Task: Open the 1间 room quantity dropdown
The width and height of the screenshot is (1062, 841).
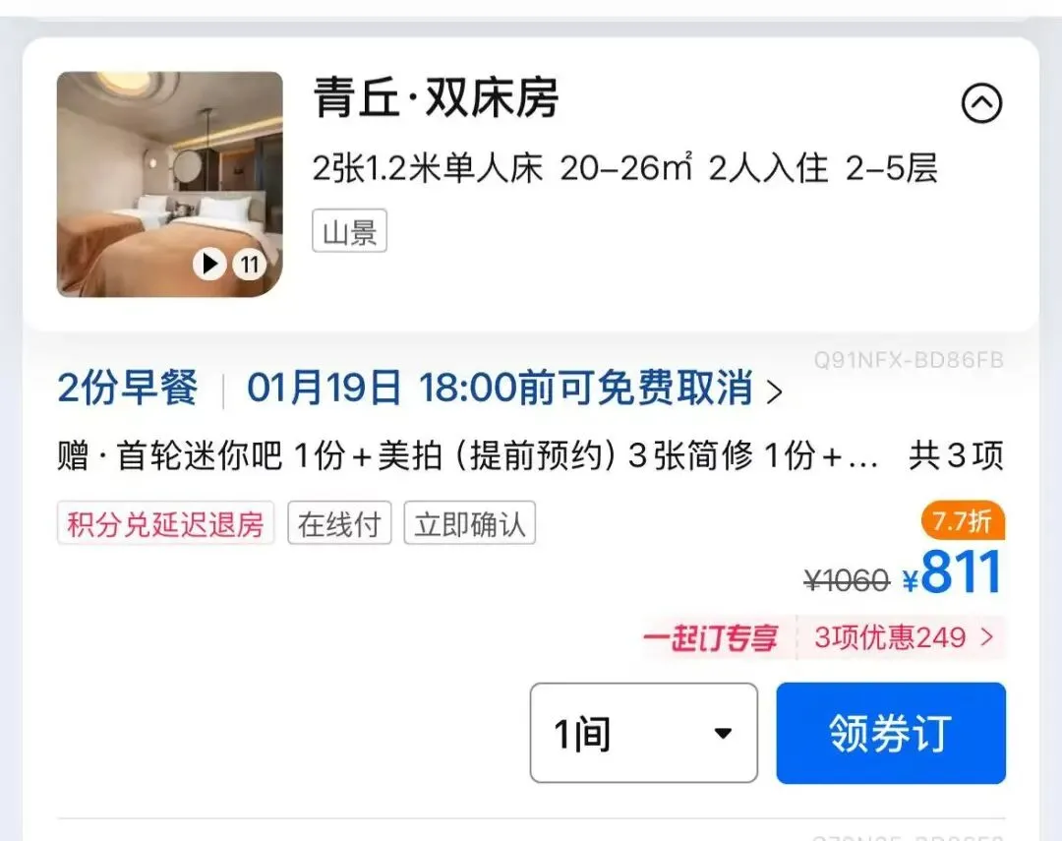Action: click(x=643, y=733)
